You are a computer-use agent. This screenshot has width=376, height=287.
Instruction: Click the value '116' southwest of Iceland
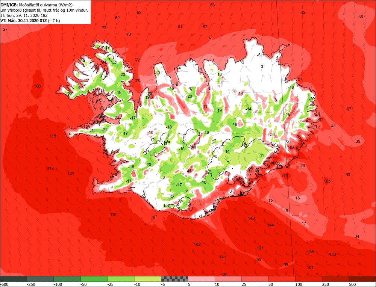coord(113,214)
